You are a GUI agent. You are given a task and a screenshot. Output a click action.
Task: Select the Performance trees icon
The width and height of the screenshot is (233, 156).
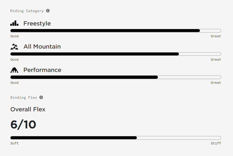coord(14,70)
